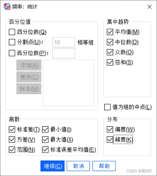Enable 值为组的中点(L) checkbox
Screen dimensions: 157x176
(x=107, y=107)
